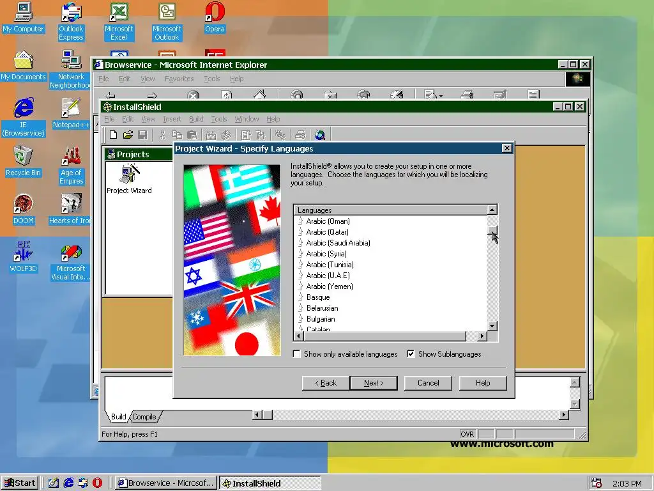Select the Microsoft Outlook desktop shortcut
The width and height of the screenshot is (654, 491).
167,22
